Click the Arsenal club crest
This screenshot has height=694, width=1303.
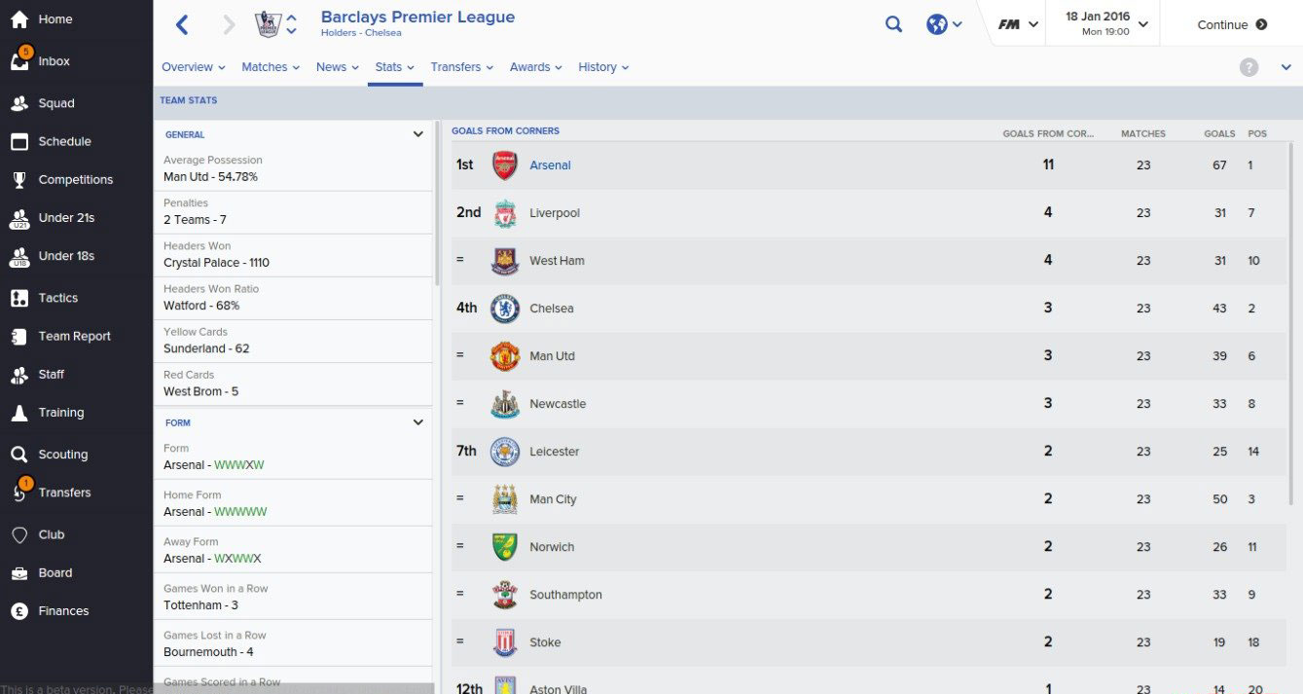pos(505,164)
